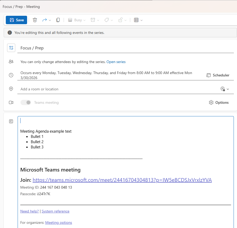Open the apps grid icon in toolbar
This screenshot has height=228, width=237.
tap(136, 20)
